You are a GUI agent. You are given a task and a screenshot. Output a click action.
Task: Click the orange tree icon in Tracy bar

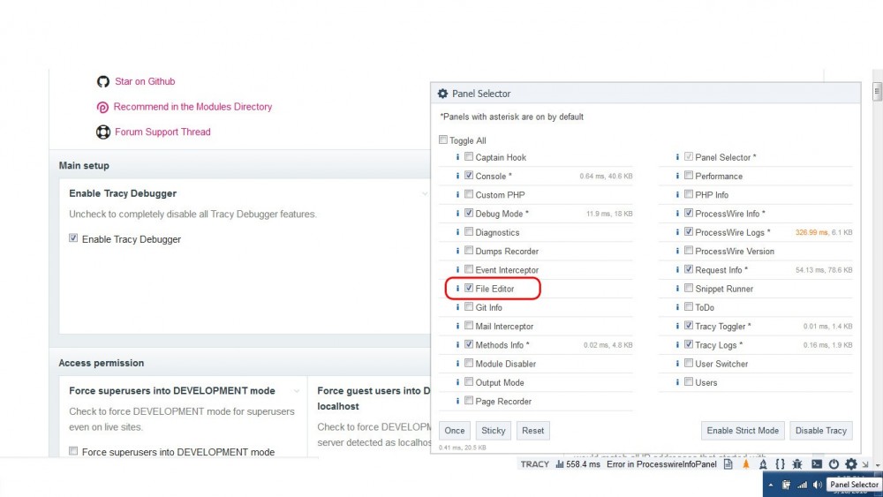click(745, 464)
